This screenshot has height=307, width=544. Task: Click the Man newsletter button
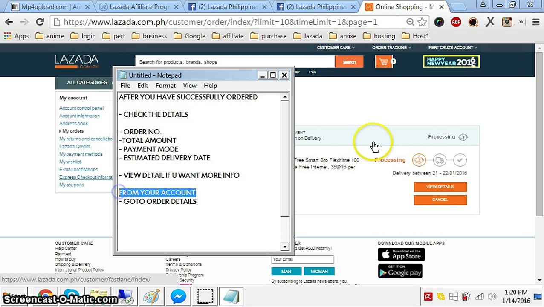point(286,271)
